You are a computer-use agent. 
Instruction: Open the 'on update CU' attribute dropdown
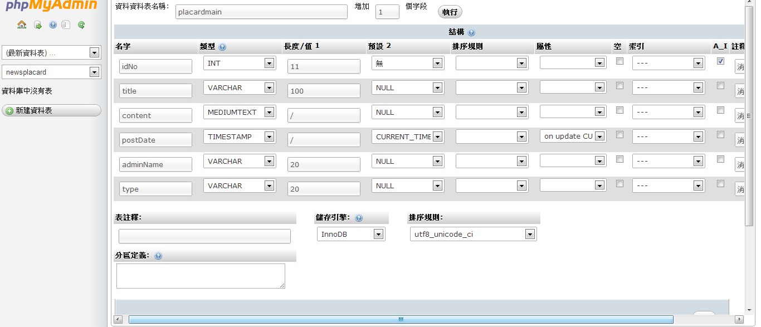coord(573,136)
